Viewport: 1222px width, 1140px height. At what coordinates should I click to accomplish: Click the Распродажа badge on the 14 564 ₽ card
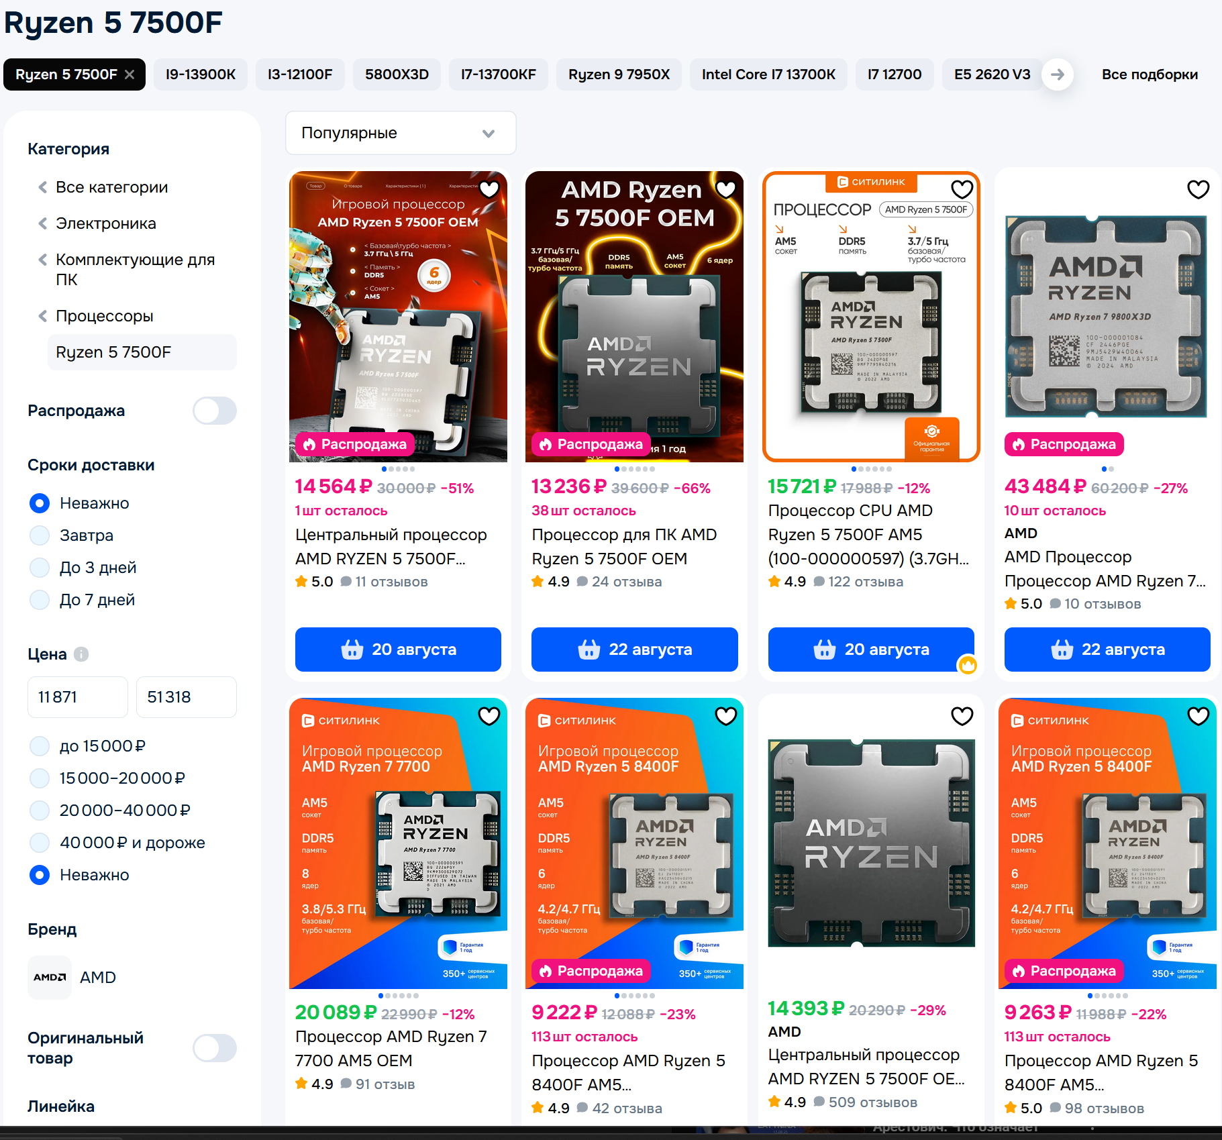(354, 444)
